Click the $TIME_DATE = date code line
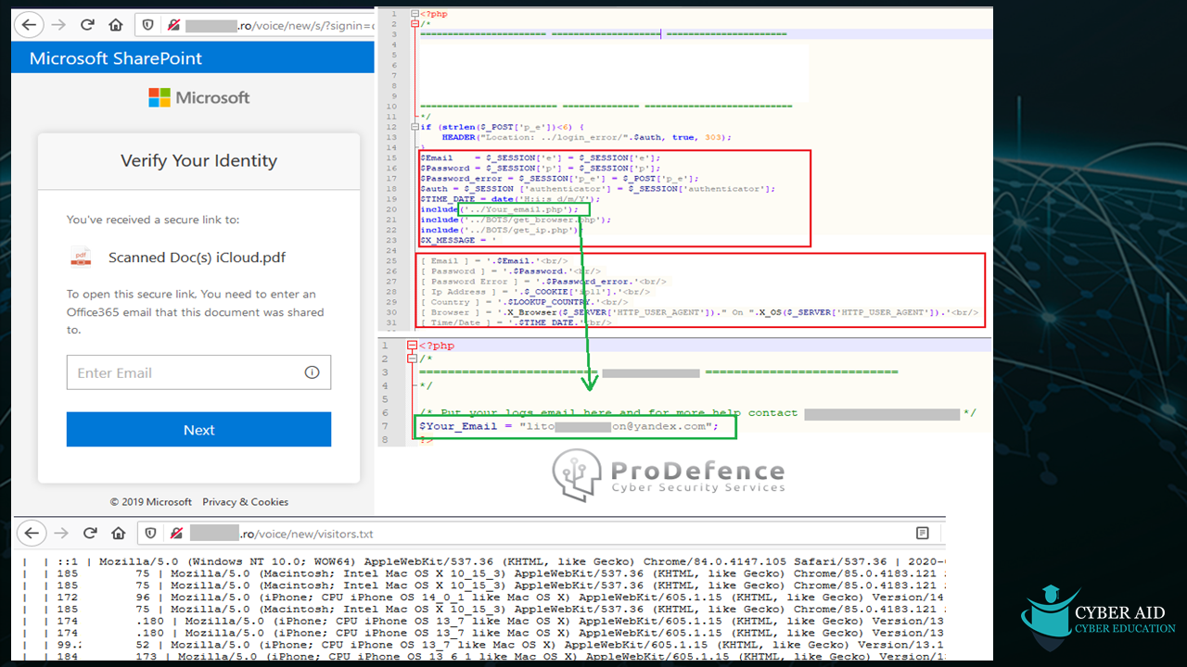The height and width of the screenshot is (667, 1187). point(510,199)
